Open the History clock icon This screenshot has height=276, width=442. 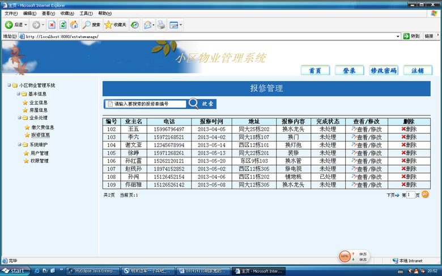pos(135,25)
